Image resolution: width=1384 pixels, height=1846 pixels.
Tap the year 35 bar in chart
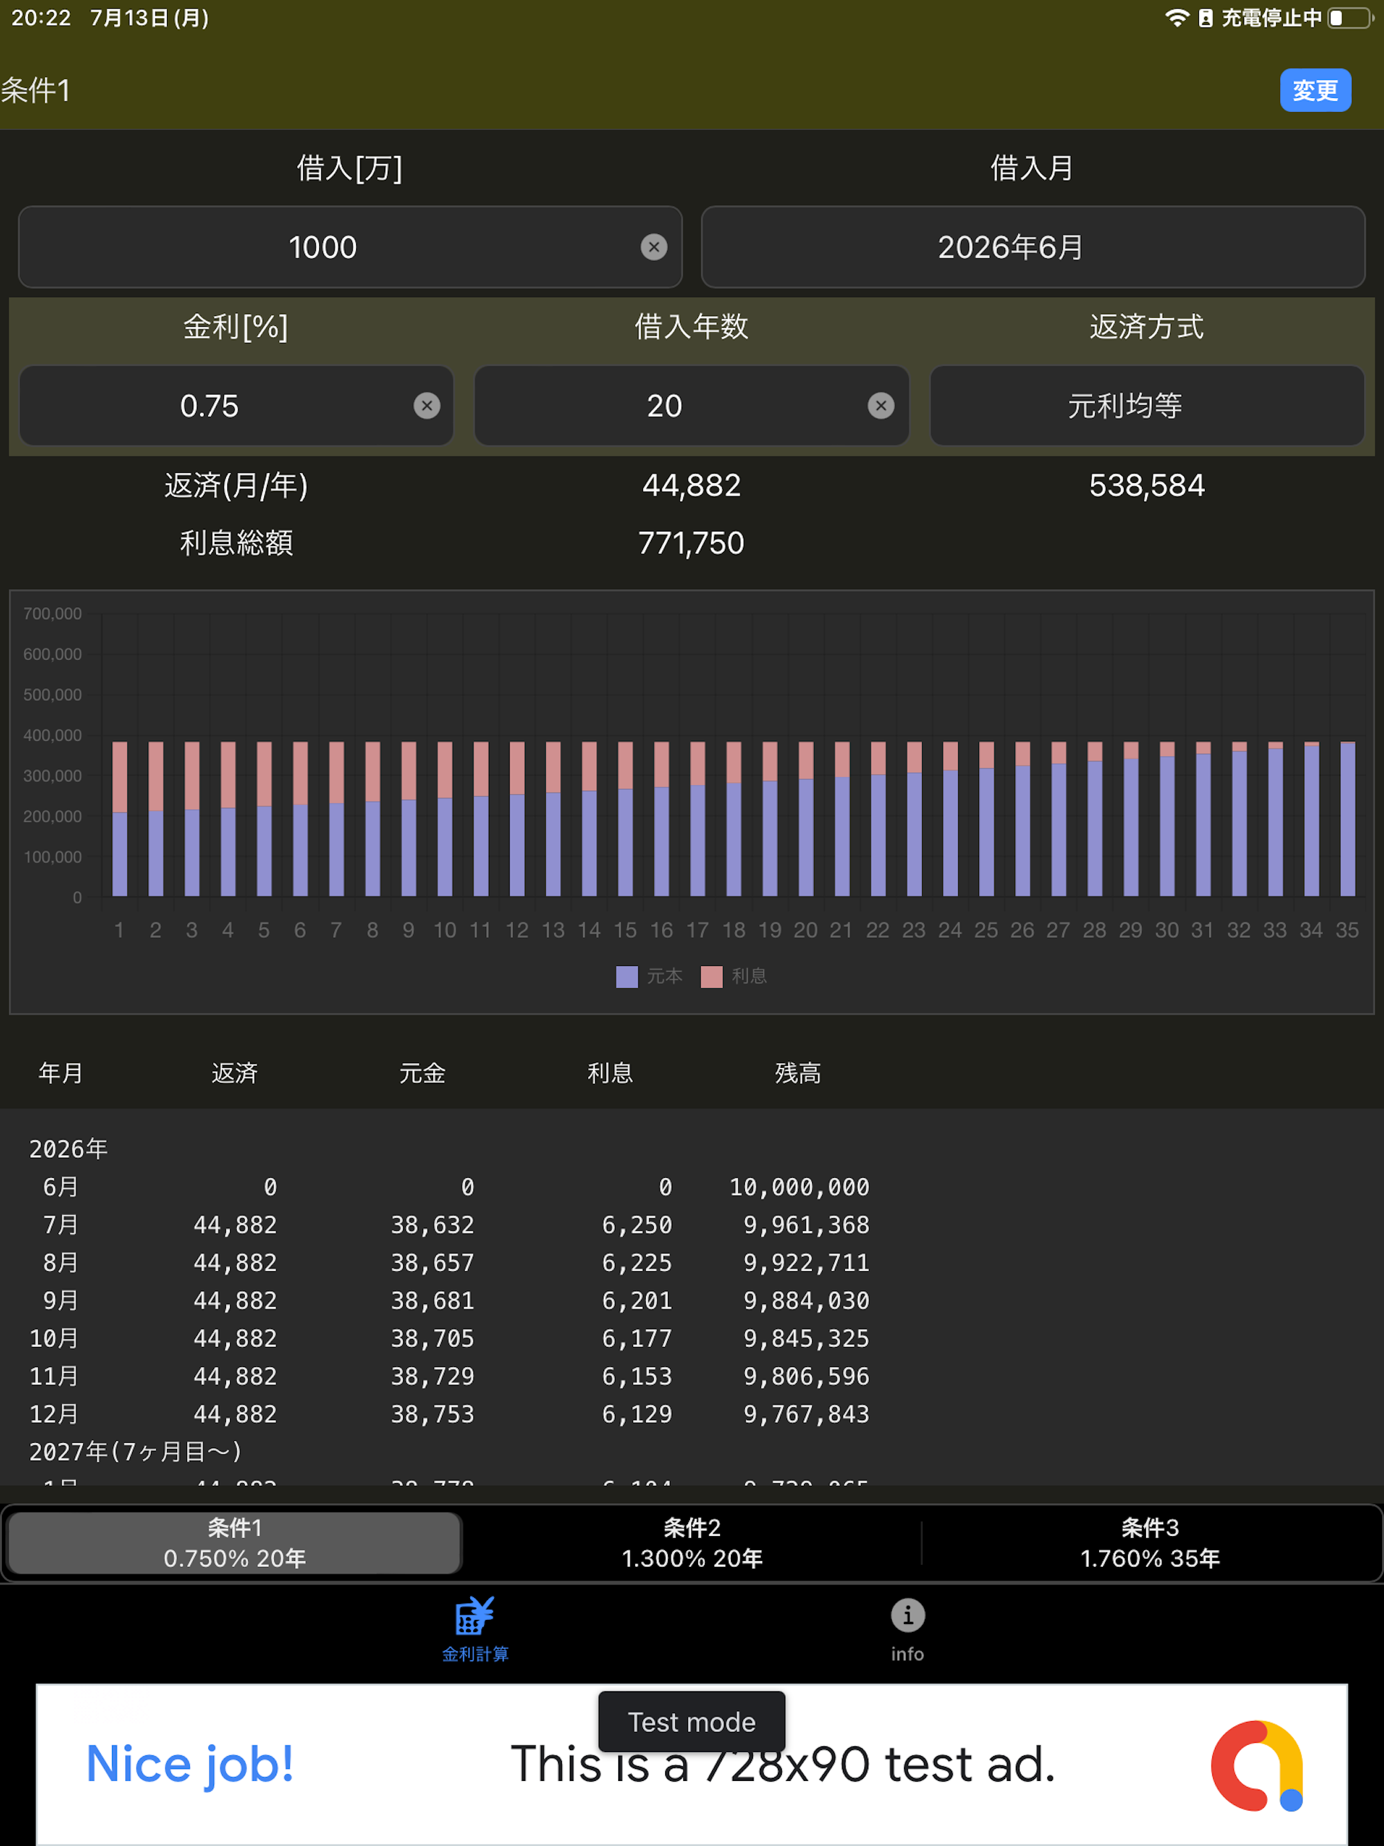(1347, 818)
